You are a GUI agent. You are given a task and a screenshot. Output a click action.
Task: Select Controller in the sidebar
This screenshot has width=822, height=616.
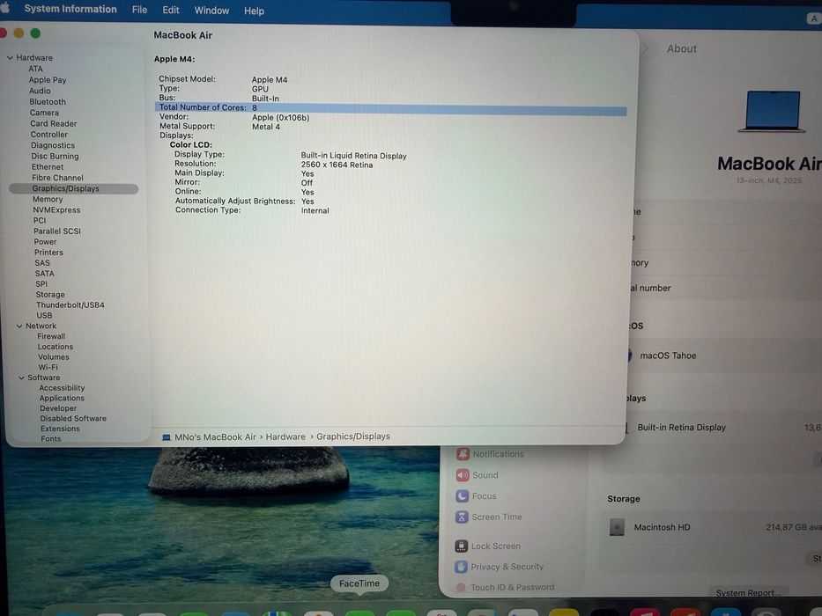click(48, 134)
